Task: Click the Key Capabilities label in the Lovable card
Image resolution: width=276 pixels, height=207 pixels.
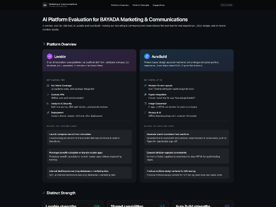Action: click(x=56, y=80)
